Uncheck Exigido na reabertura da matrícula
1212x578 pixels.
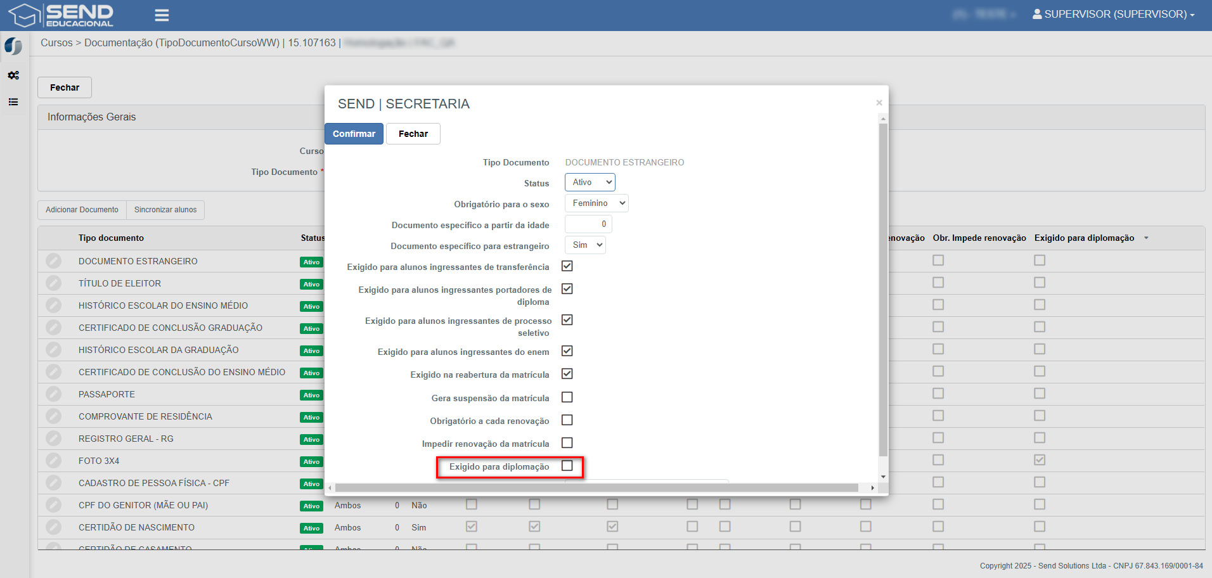tap(567, 374)
